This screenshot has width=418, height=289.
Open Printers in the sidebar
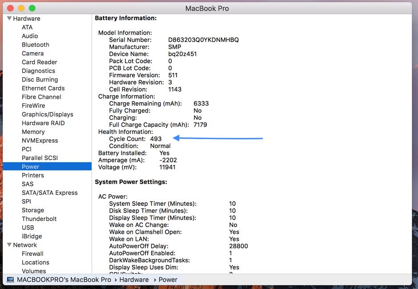pyautogui.click(x=33, y=175)
